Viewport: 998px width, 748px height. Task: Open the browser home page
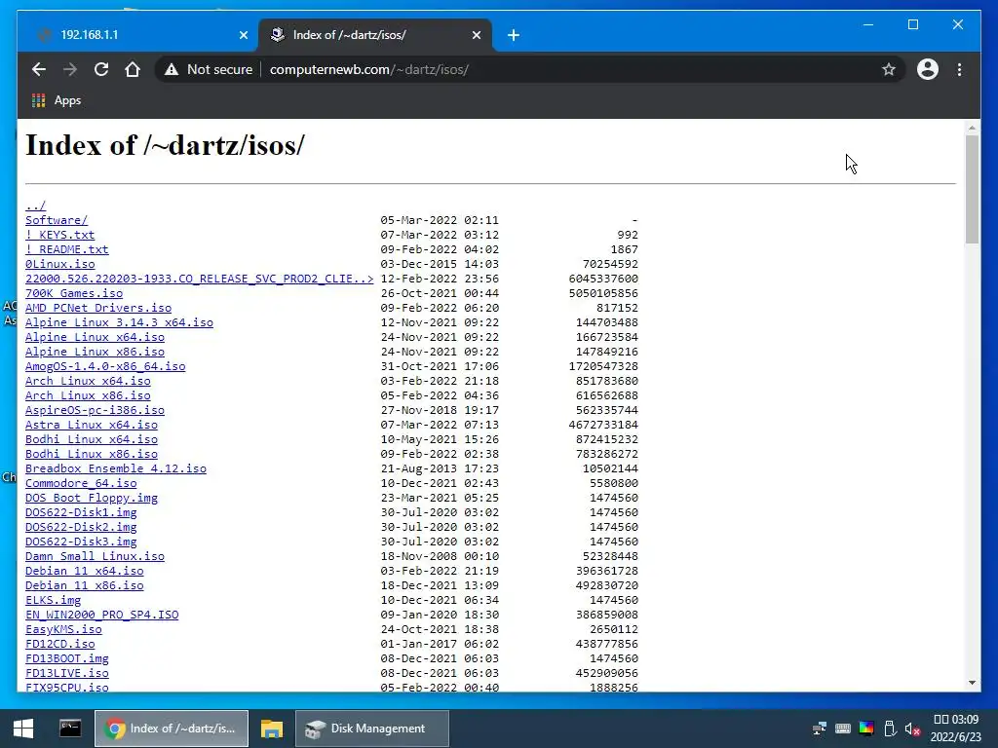coord(133,69)
